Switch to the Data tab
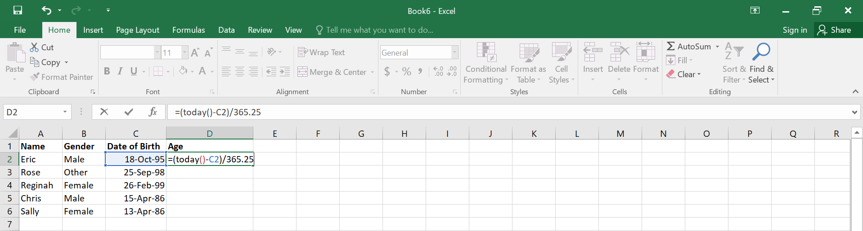863x231 pixels. click(226, 30)
